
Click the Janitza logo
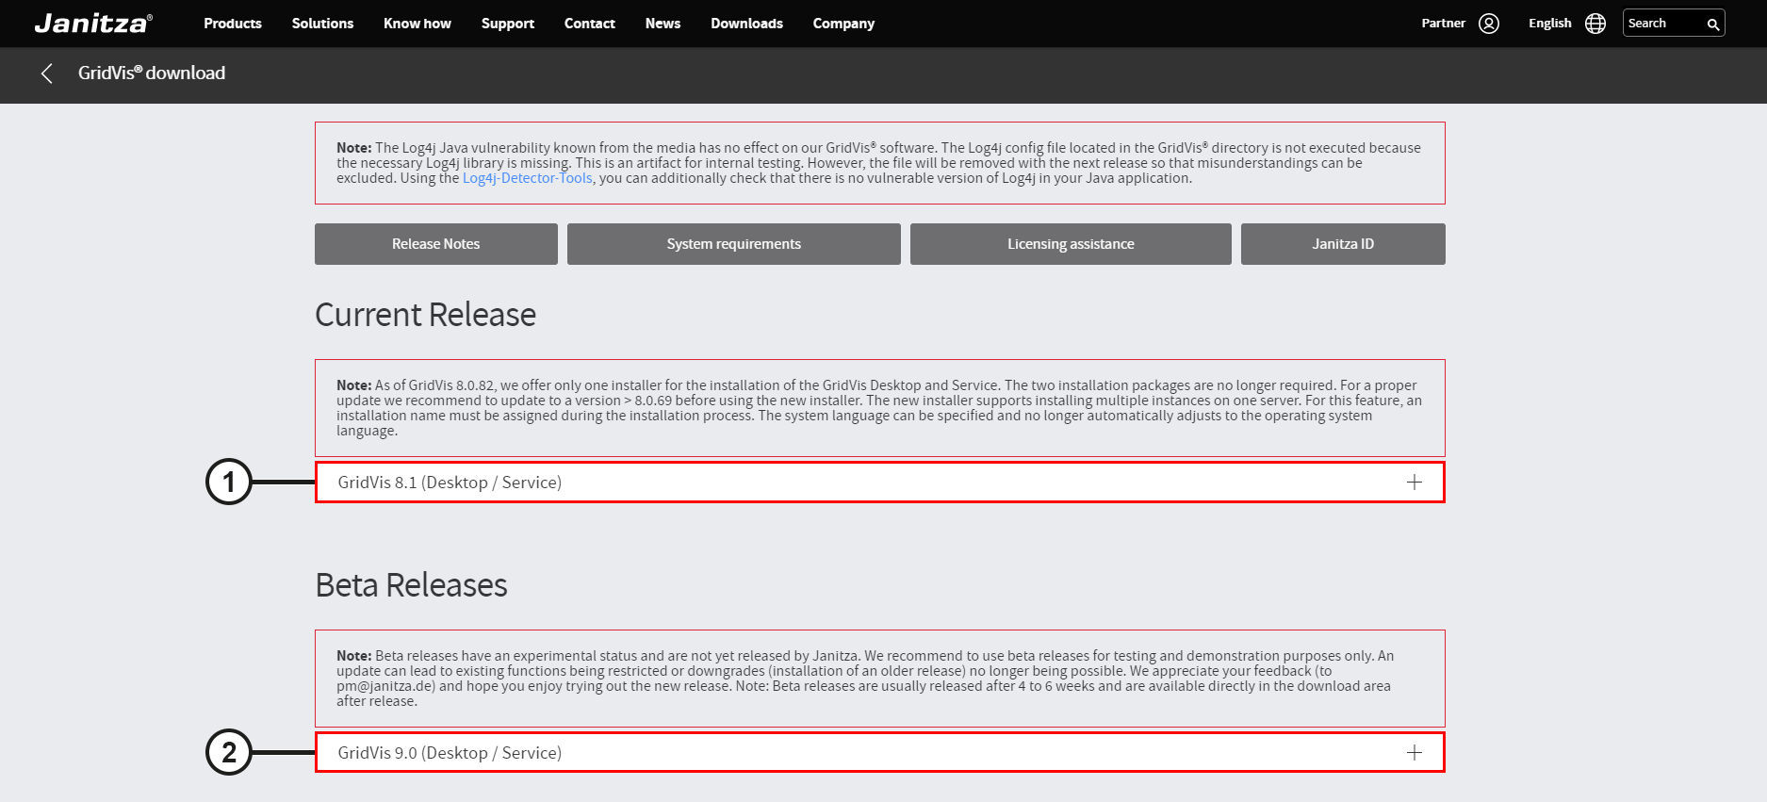[93, 24]
